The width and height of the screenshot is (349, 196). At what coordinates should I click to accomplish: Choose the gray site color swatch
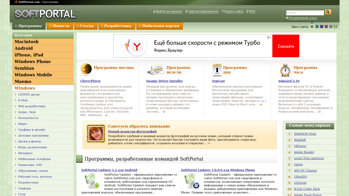[331, 27]
